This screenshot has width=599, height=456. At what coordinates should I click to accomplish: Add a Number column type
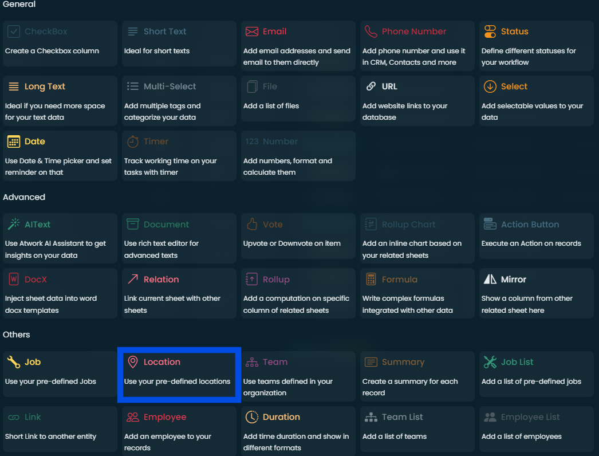click(298, 156)
